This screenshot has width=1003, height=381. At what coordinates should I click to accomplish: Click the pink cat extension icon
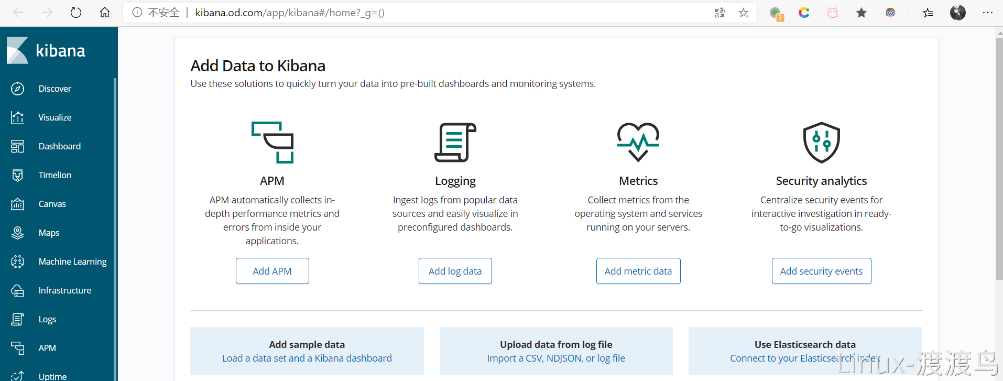click(x=833, y=13)
